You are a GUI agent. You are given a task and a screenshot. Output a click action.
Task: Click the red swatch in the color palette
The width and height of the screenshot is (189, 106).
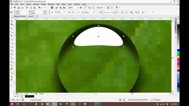pos(178,59)
